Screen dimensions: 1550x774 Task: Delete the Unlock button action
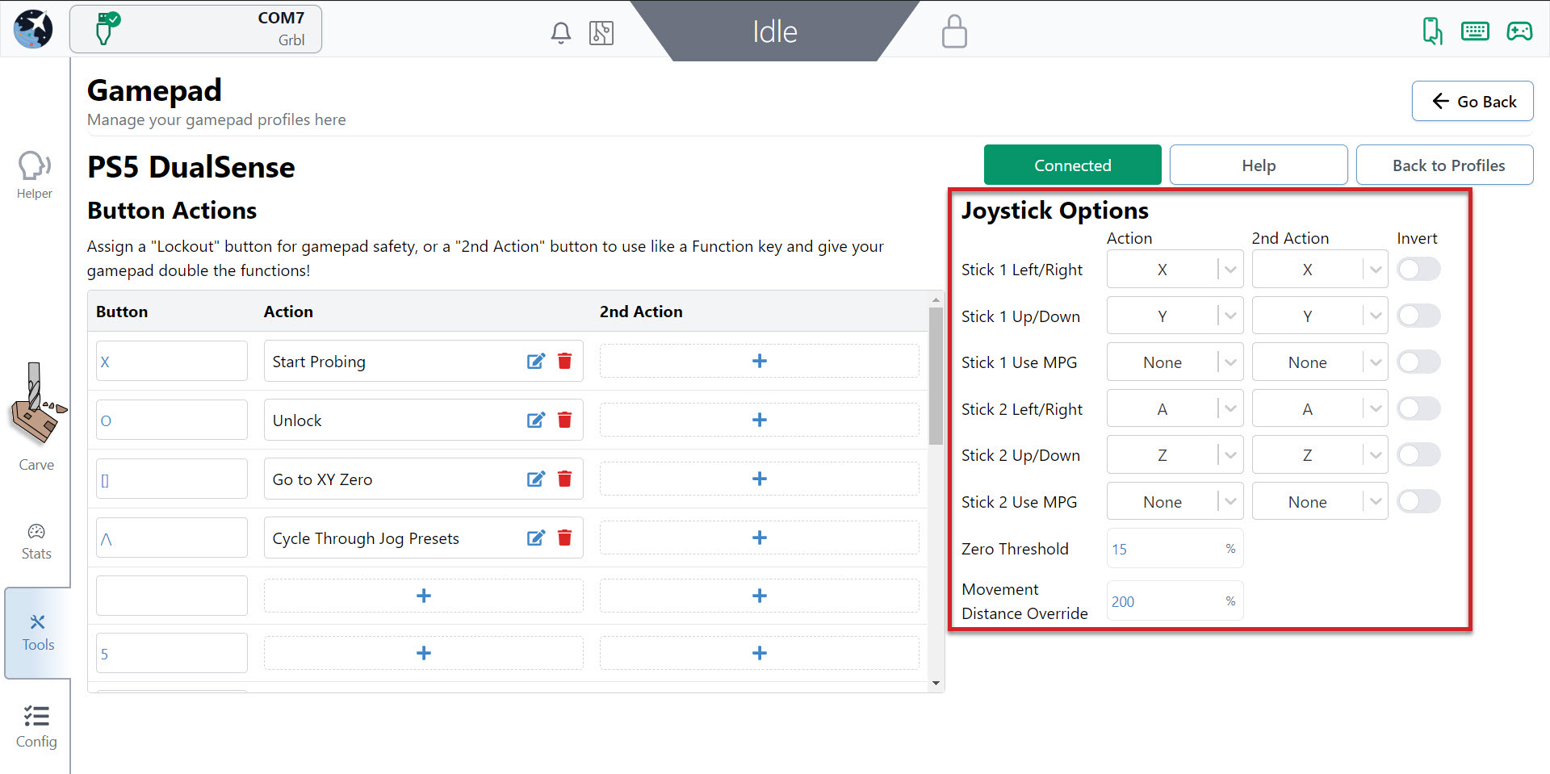pyautogui.click(x=565, y=420)
